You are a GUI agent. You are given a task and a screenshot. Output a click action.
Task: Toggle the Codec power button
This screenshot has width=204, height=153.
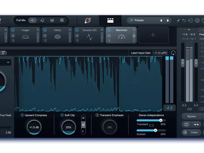(x=185, y=132)
